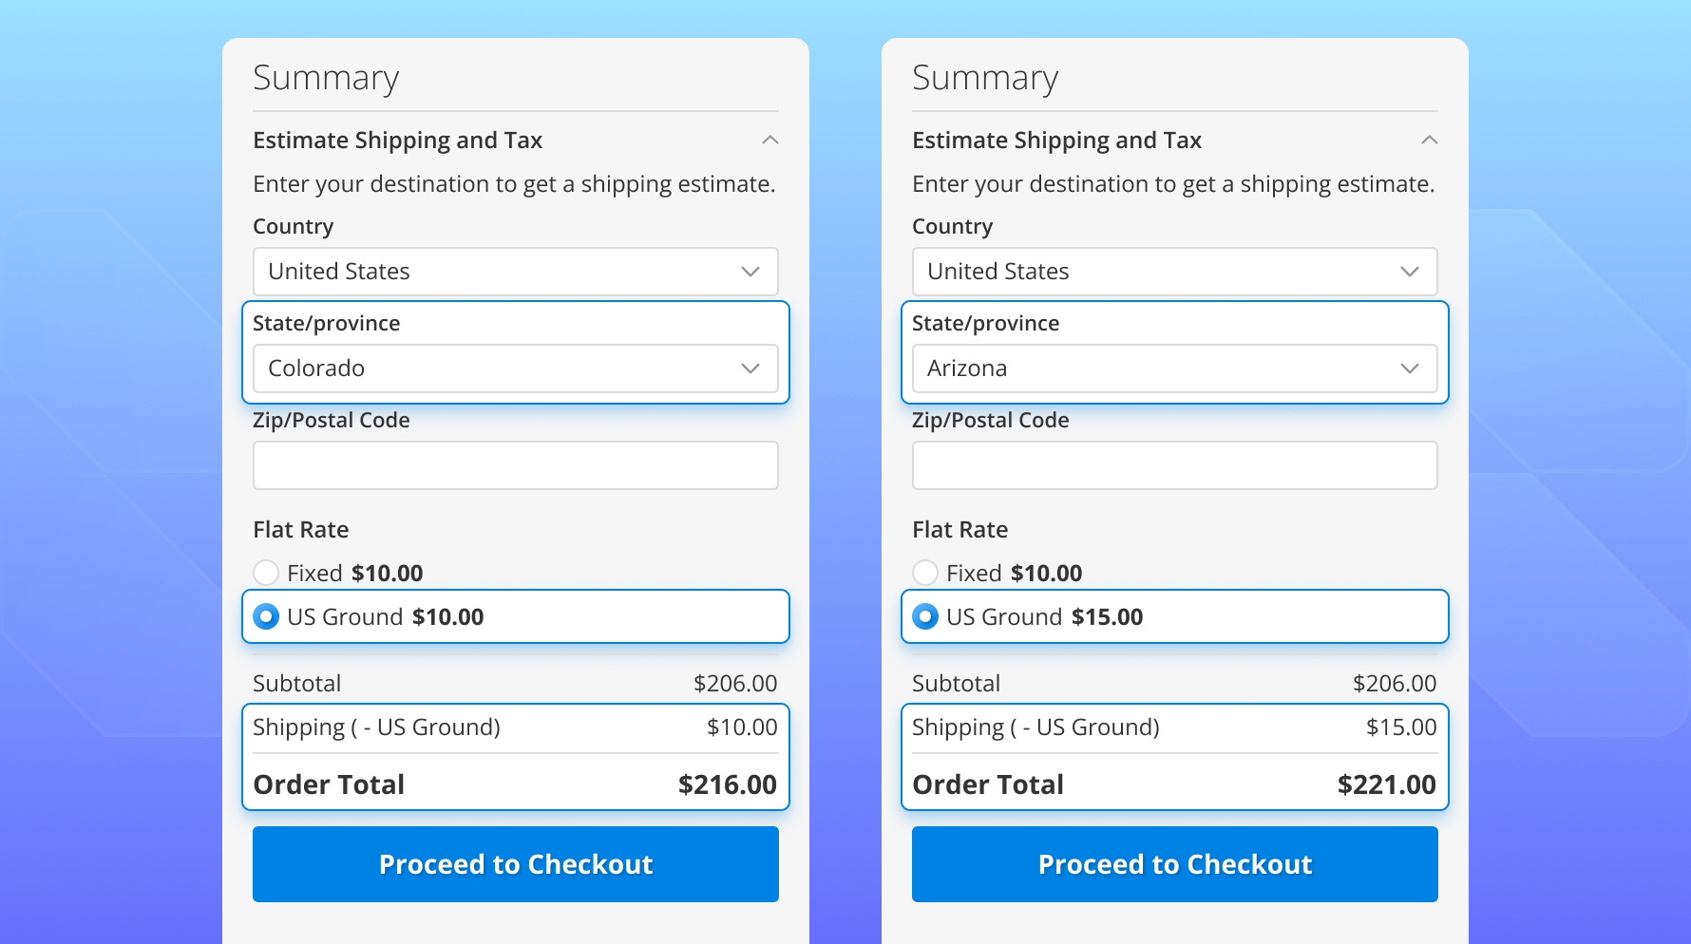The width and height of the screenshot is (1691, 944).
Task: Collapse Estimate Shipping and Tax in right panel
Action: [x=1429, y=141]
